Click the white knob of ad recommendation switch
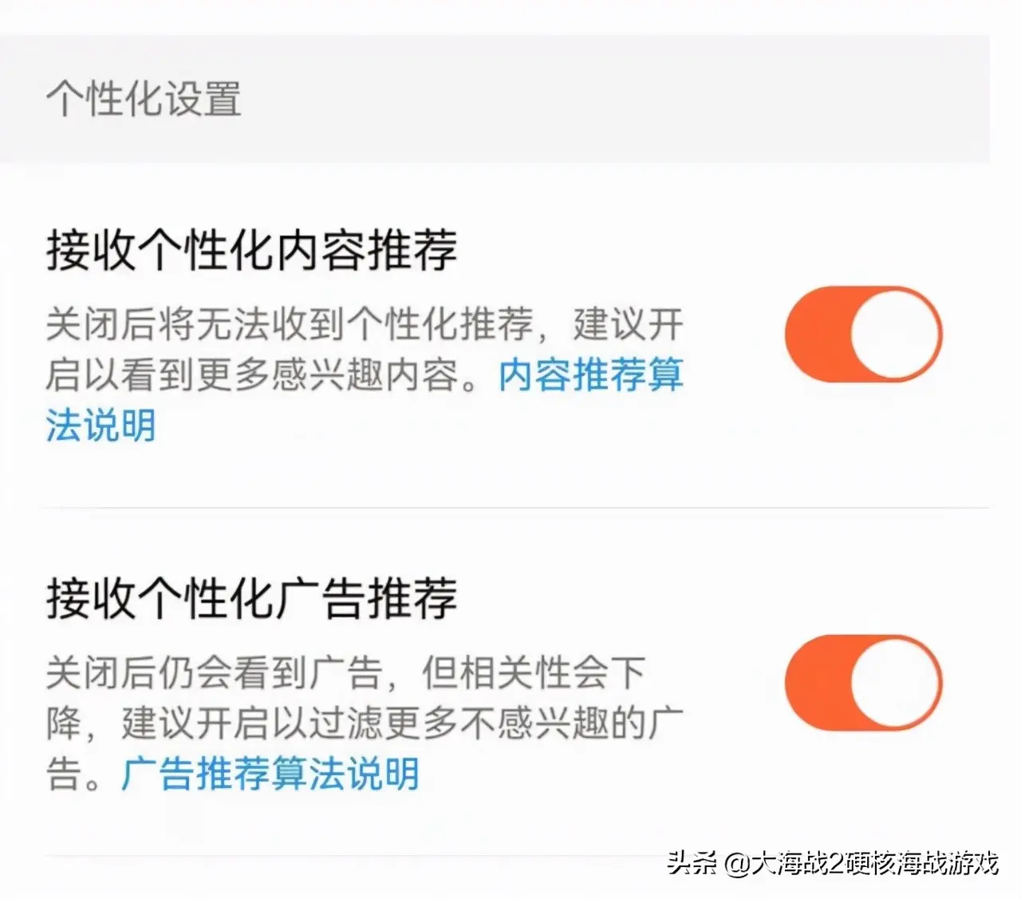This screenshot has height=899, width=1021. click(894, 683)
